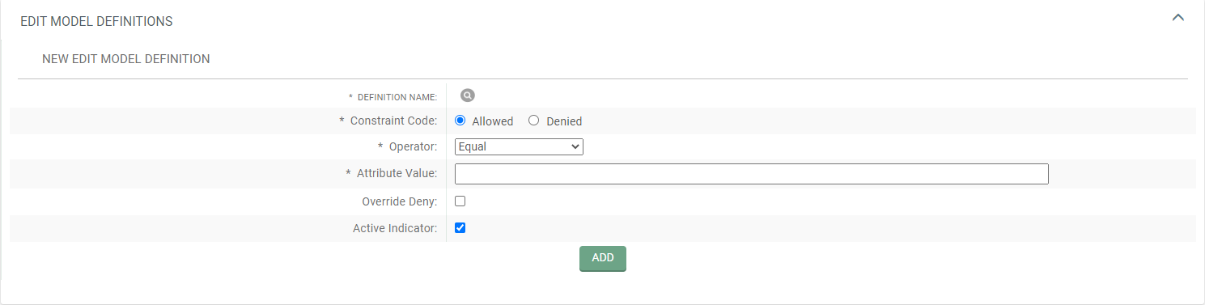Image resolution: width=1205 pixels, height=305 pixels.
Task: Select the Denied constraint code radio button
Action: pos(533,121)
